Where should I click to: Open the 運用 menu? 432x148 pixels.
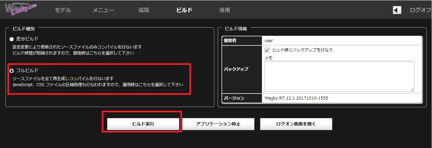pos(225,10)
